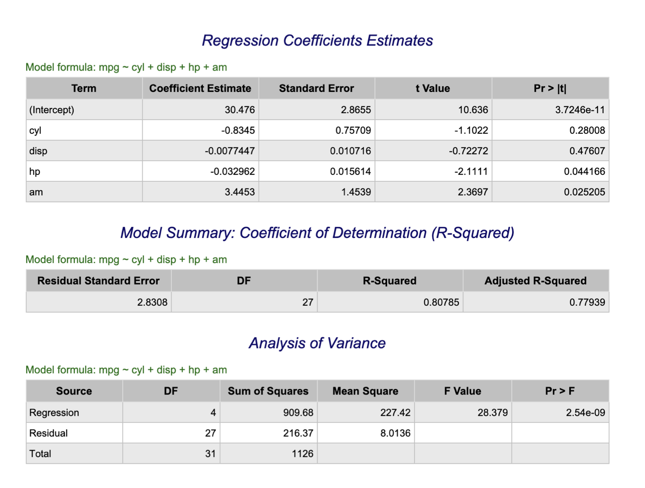
Task: Select the Sum of Squares column header
Action: (268, 391)
